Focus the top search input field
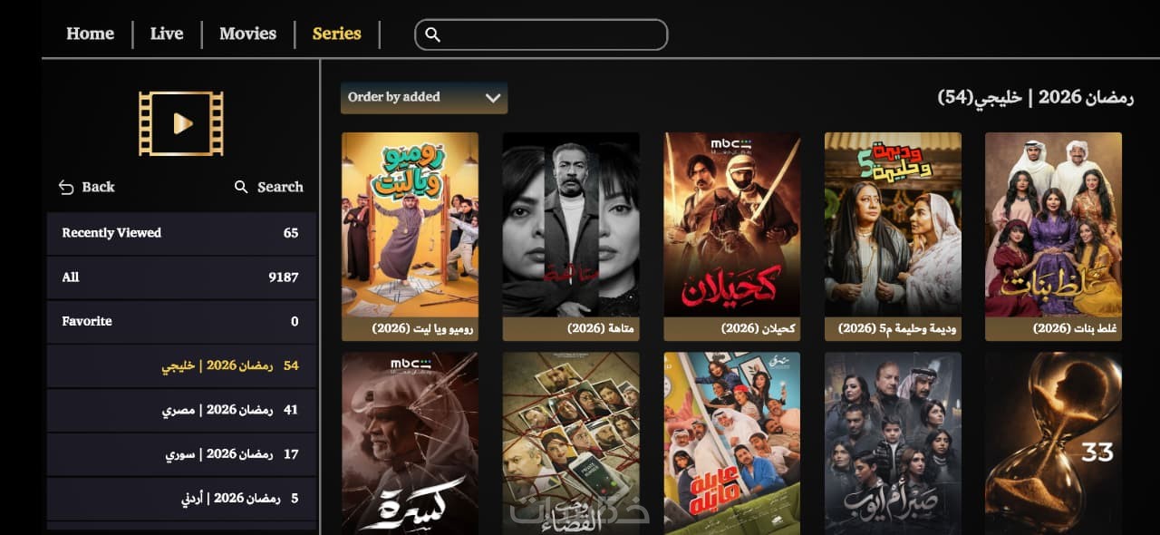 (x=541, y=34)
